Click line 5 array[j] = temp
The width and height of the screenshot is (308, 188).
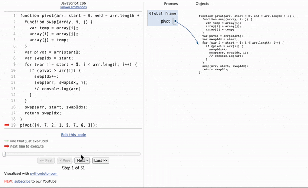(x=49, y=40)
